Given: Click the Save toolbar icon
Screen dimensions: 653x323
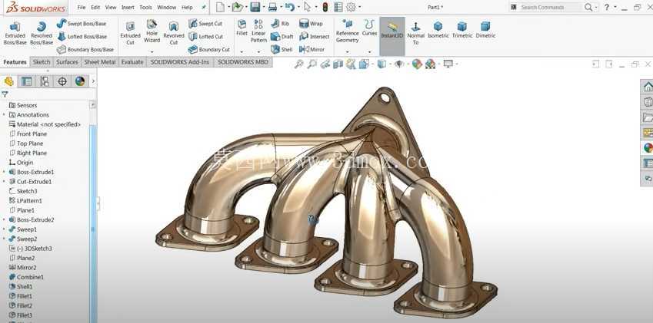Looking at the screenshot, I should coord(255,7).
